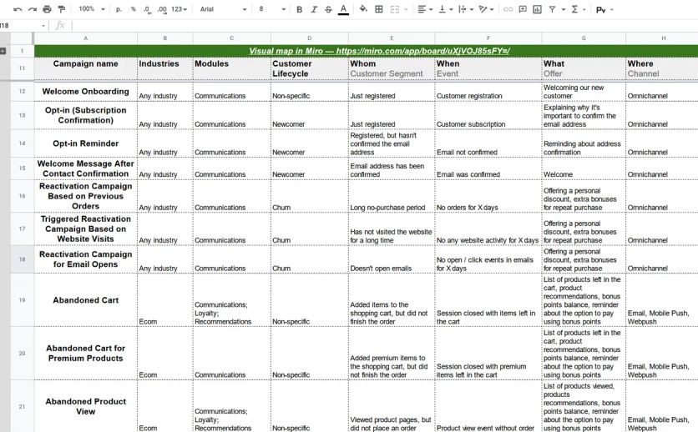Insert a comment
This screenshot has height=432, width=698.
[x=523, y=9]
